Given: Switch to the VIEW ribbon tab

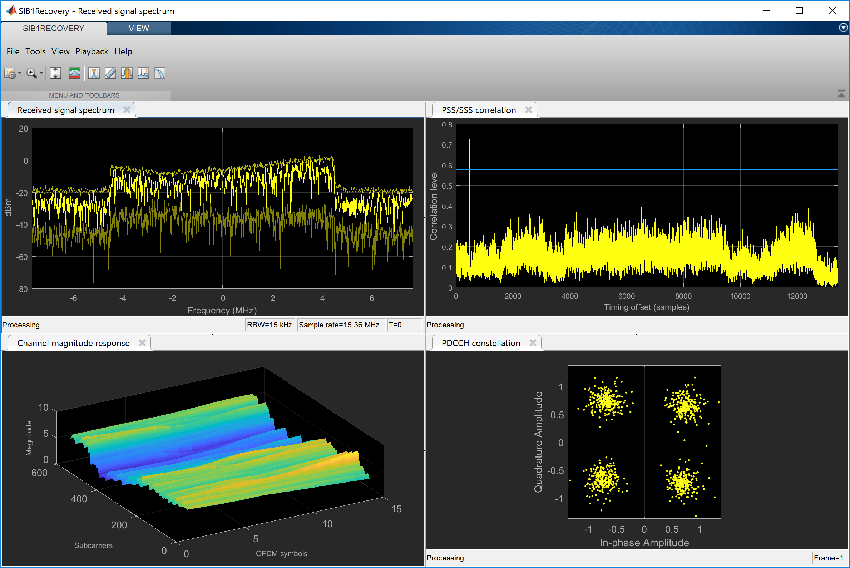Looking at the screenshot, I should (138, 28).
